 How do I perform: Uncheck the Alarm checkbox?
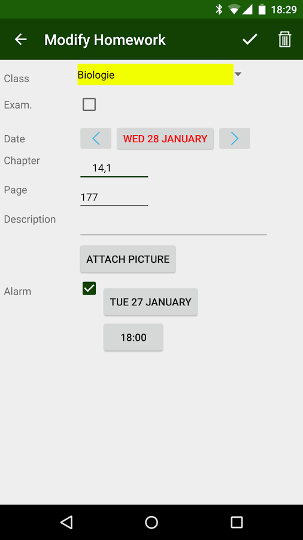tap(89, 288)
